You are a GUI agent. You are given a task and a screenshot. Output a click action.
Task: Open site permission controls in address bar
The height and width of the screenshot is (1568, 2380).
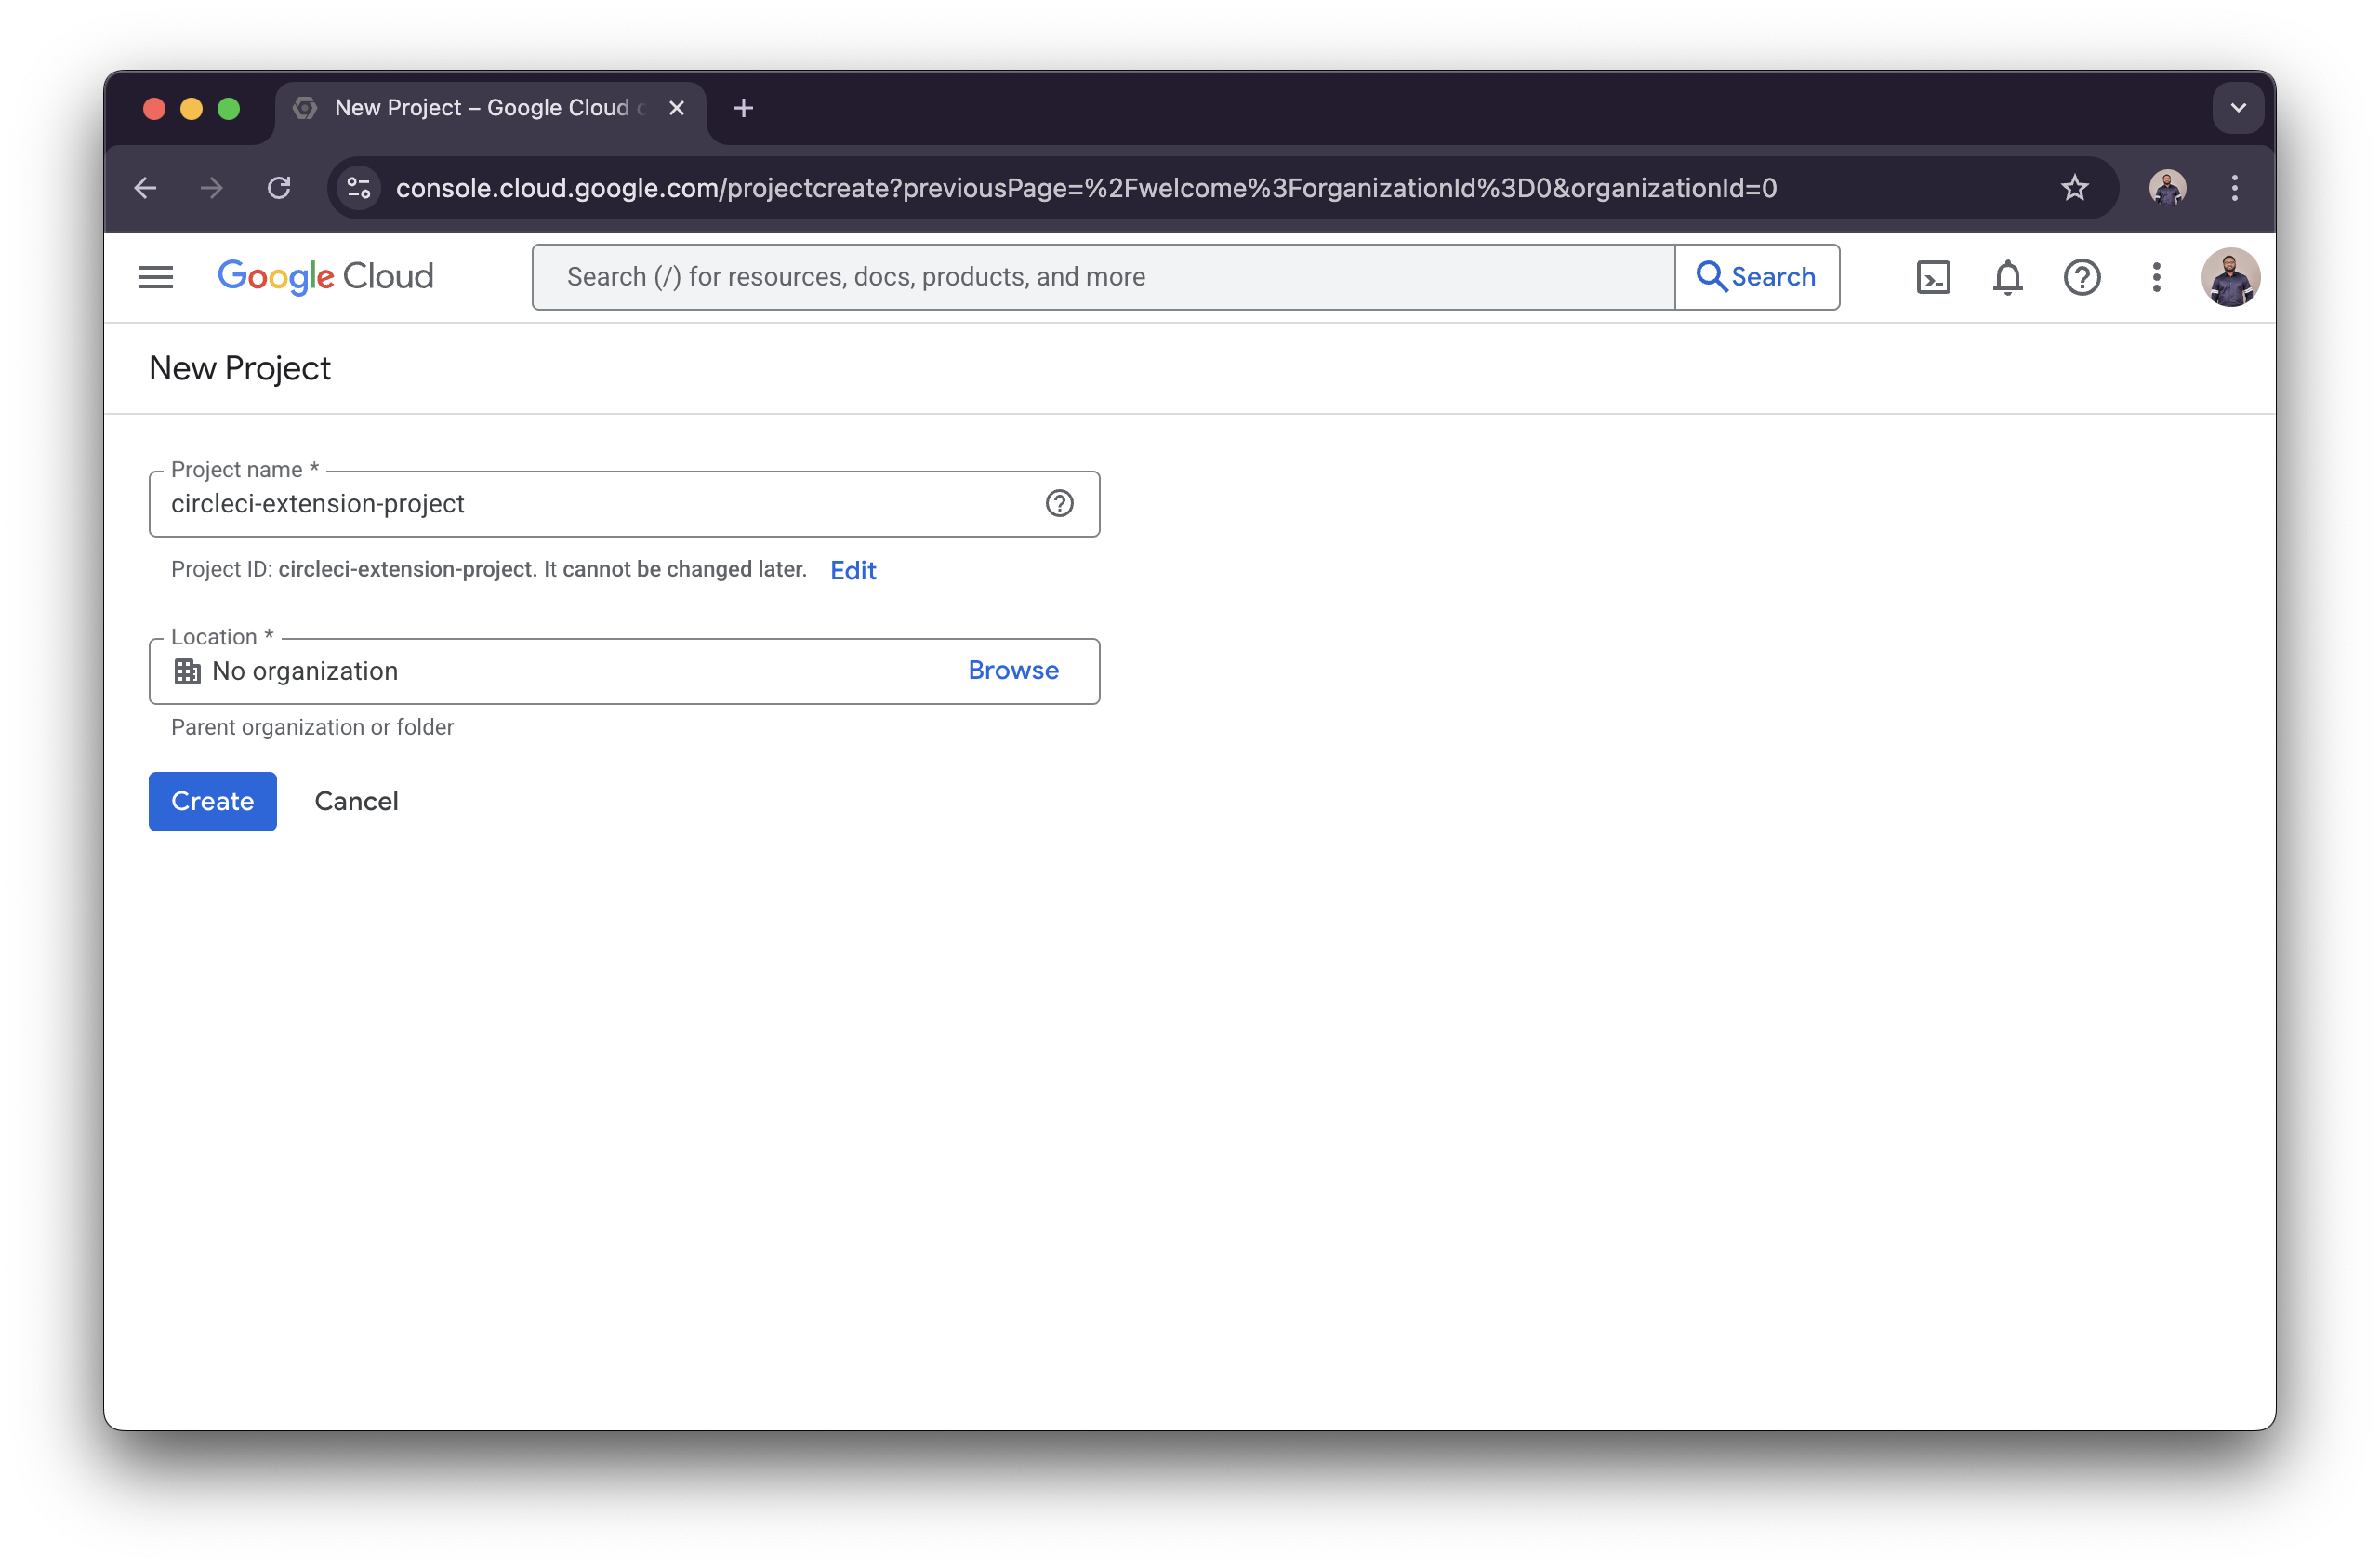tap(359, 188)
